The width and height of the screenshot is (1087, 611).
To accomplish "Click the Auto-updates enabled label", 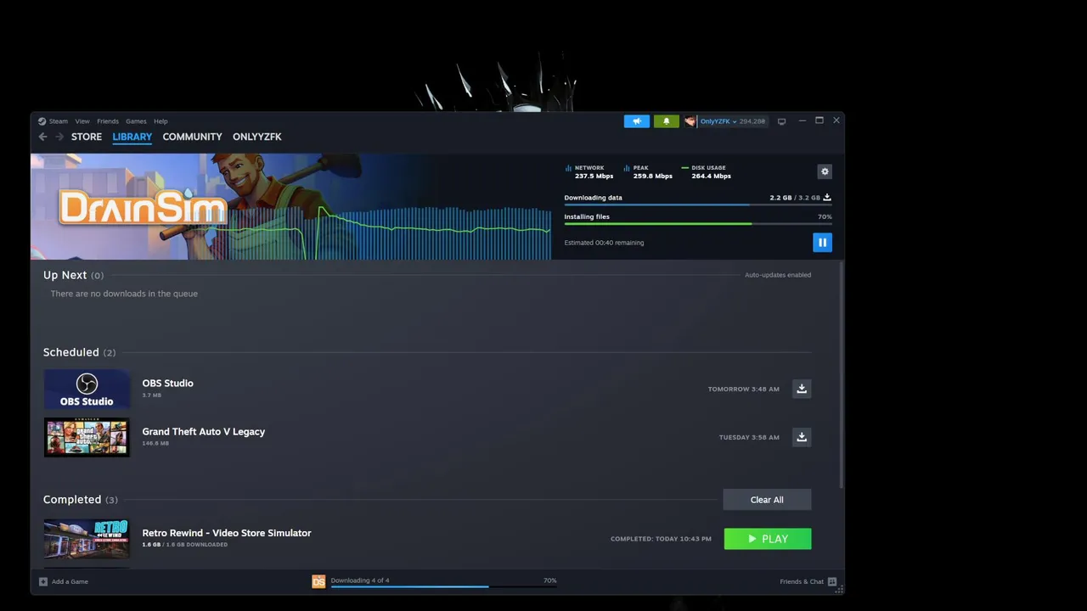I will tap(778, 275).
